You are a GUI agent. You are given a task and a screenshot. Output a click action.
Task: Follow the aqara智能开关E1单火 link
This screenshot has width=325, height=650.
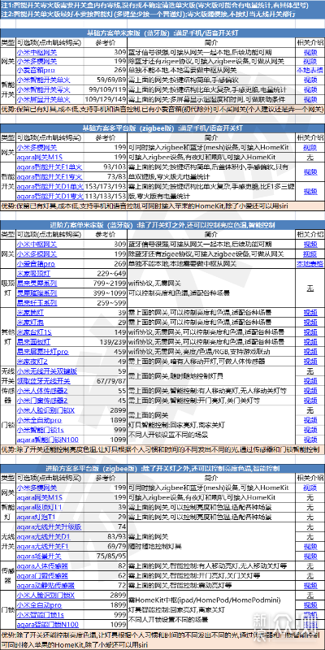click(x=50, y=167)
